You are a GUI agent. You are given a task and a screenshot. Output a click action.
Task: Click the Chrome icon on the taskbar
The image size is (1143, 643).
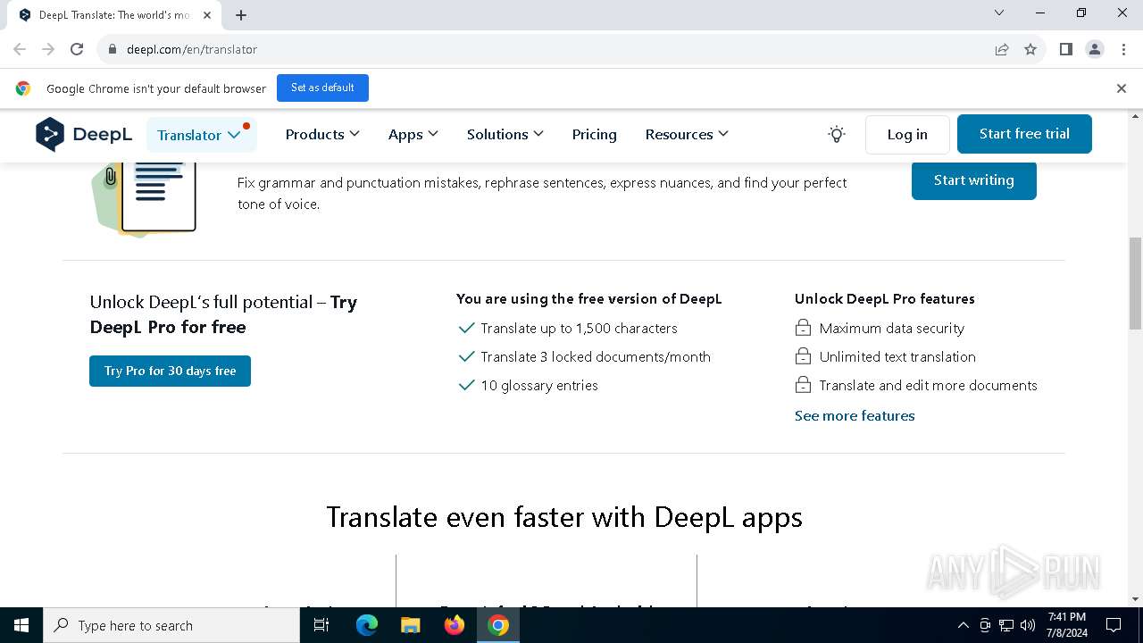pos(498,625)
